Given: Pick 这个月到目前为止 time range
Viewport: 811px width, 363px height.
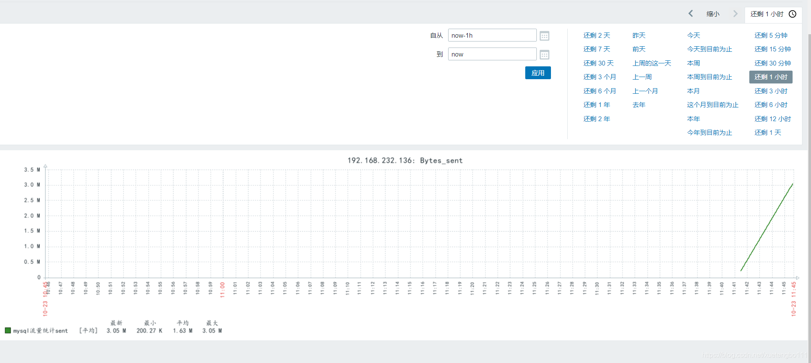Looking at the screenshot, I should pyautogui.click(x=713, y=105).
